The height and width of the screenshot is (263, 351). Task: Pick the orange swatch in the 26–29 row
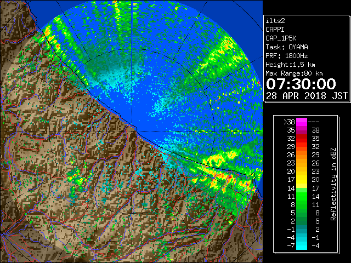click(302, 155)
